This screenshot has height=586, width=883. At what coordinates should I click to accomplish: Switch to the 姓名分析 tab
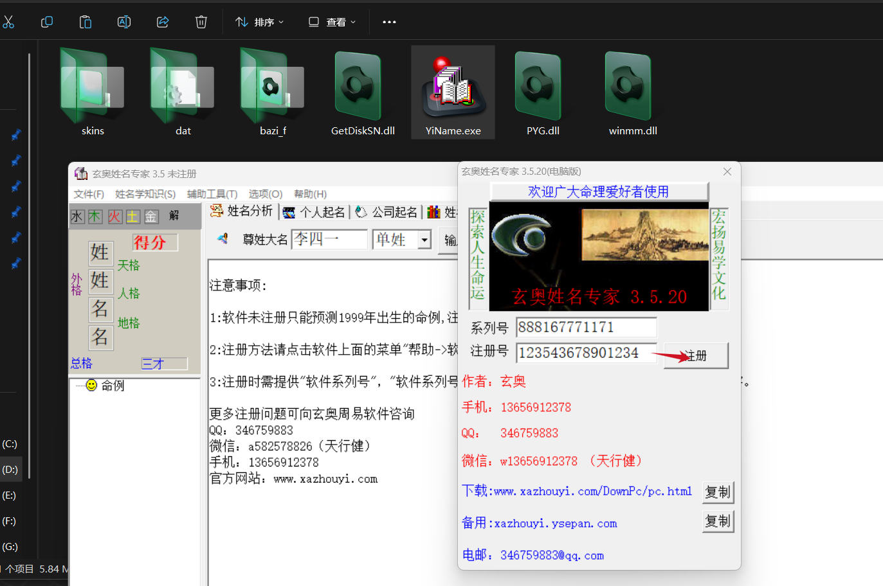tap(242, 211)
